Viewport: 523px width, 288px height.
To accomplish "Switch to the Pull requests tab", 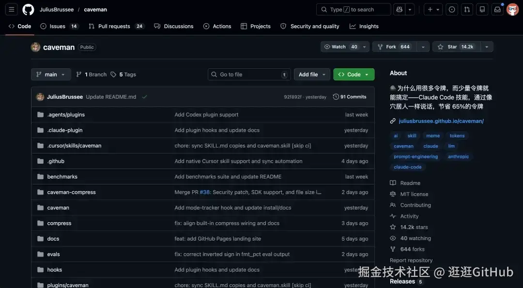I will click(116, 26).
